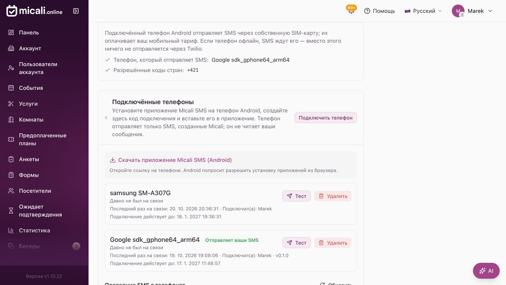Click the samsung SM-A307G device name
The height and width of the screenshot is (285, 506).
[x=140, y=193]
